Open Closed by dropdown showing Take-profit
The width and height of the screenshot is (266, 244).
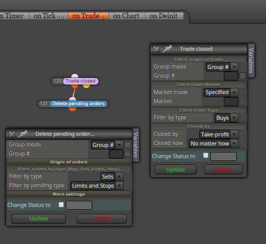pos(218,134)
